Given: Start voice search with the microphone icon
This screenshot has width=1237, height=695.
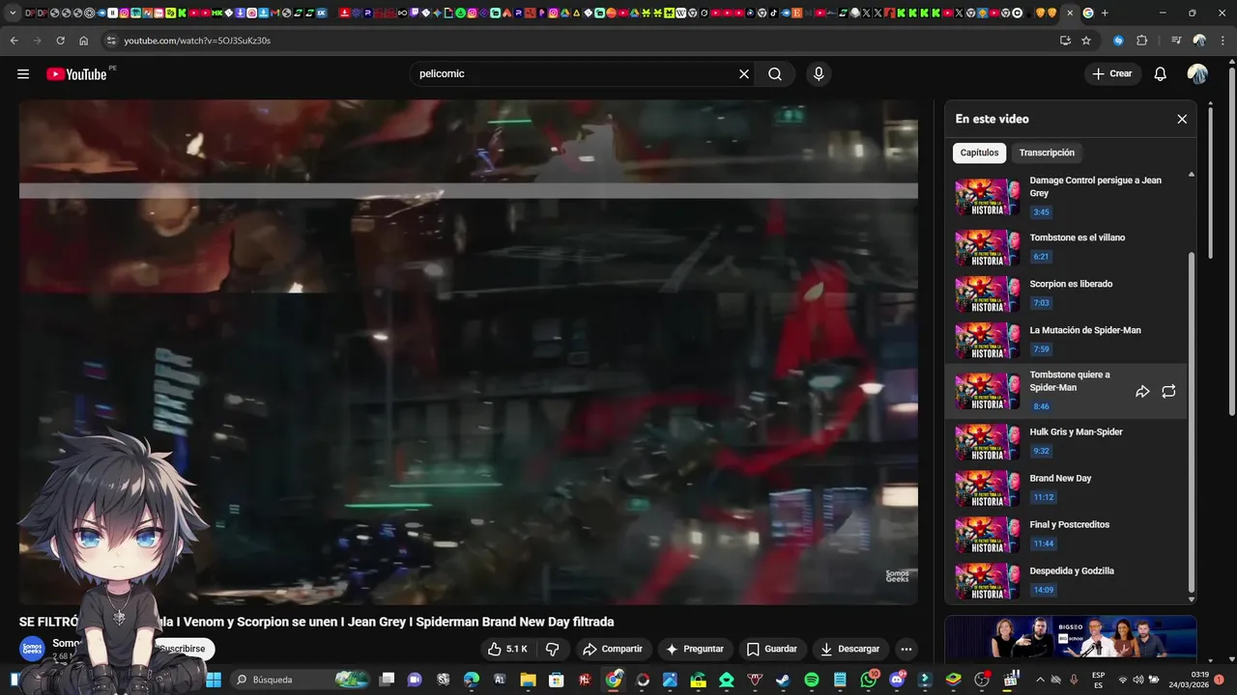Looking at the screenshot, I should (x=819, y=74).
